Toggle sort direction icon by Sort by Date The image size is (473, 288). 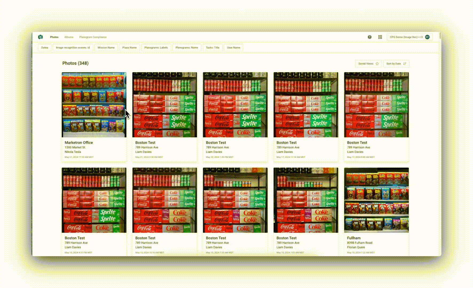tap(405, 64)
